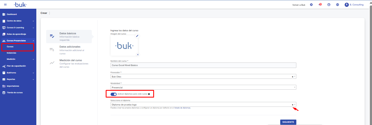Image resolution: width=372 pixels, height=125 pixels.
Task: Remove course image with the X icon
Action: click(138, 55)
